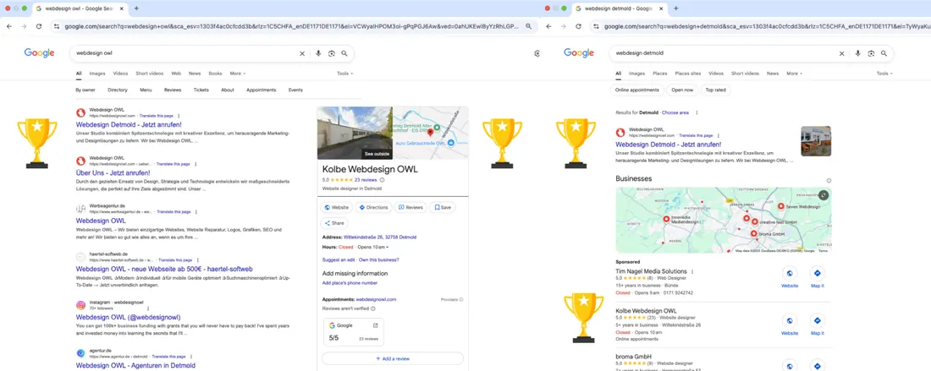Screen dimensions: 931x371
Task: Click the info icon beside the Businesses heading
Action: [829, 181]
